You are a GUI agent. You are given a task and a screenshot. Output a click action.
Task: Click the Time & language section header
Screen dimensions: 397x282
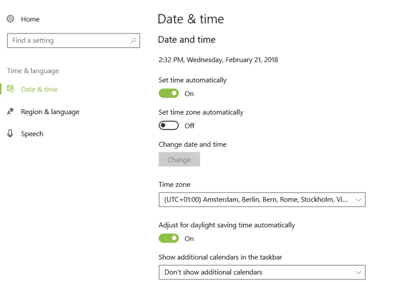tap(33, 71)
